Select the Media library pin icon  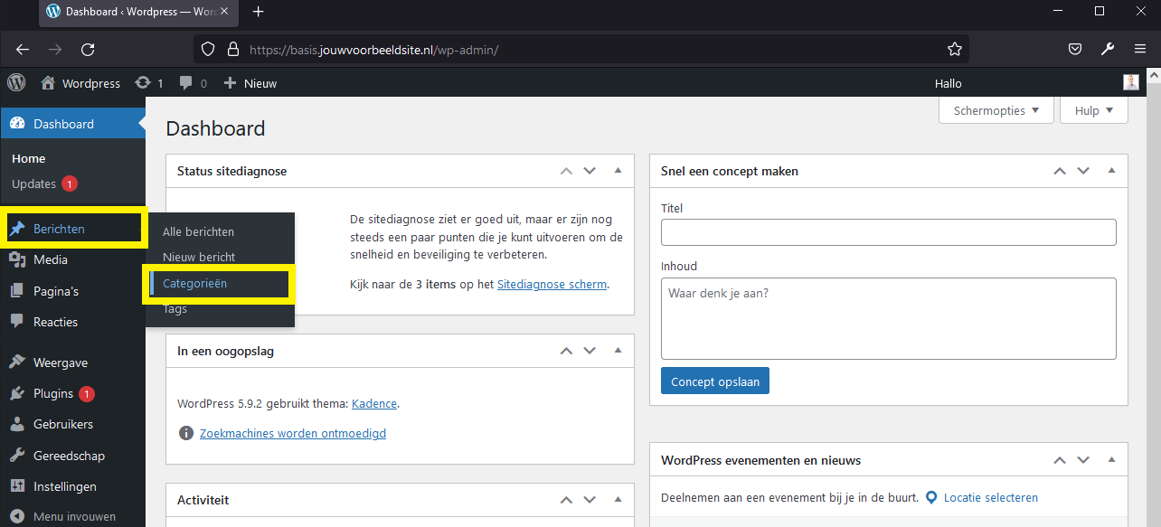pyautogui.click(x=20, y=259)
